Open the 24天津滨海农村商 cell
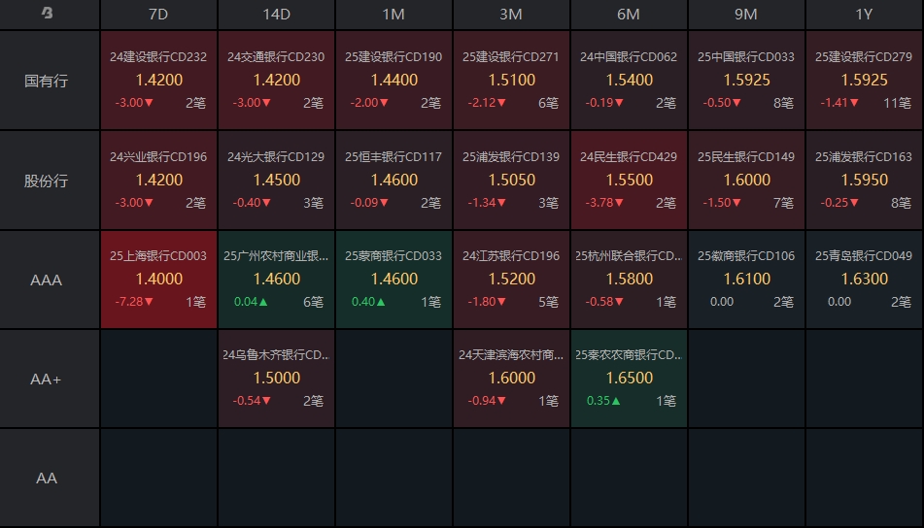Screen dimensions: 924x528 pyautogui.click(x=511, y=379)
